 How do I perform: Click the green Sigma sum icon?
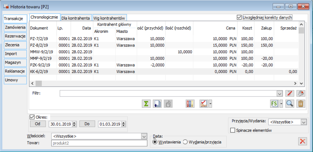[146, 103]
